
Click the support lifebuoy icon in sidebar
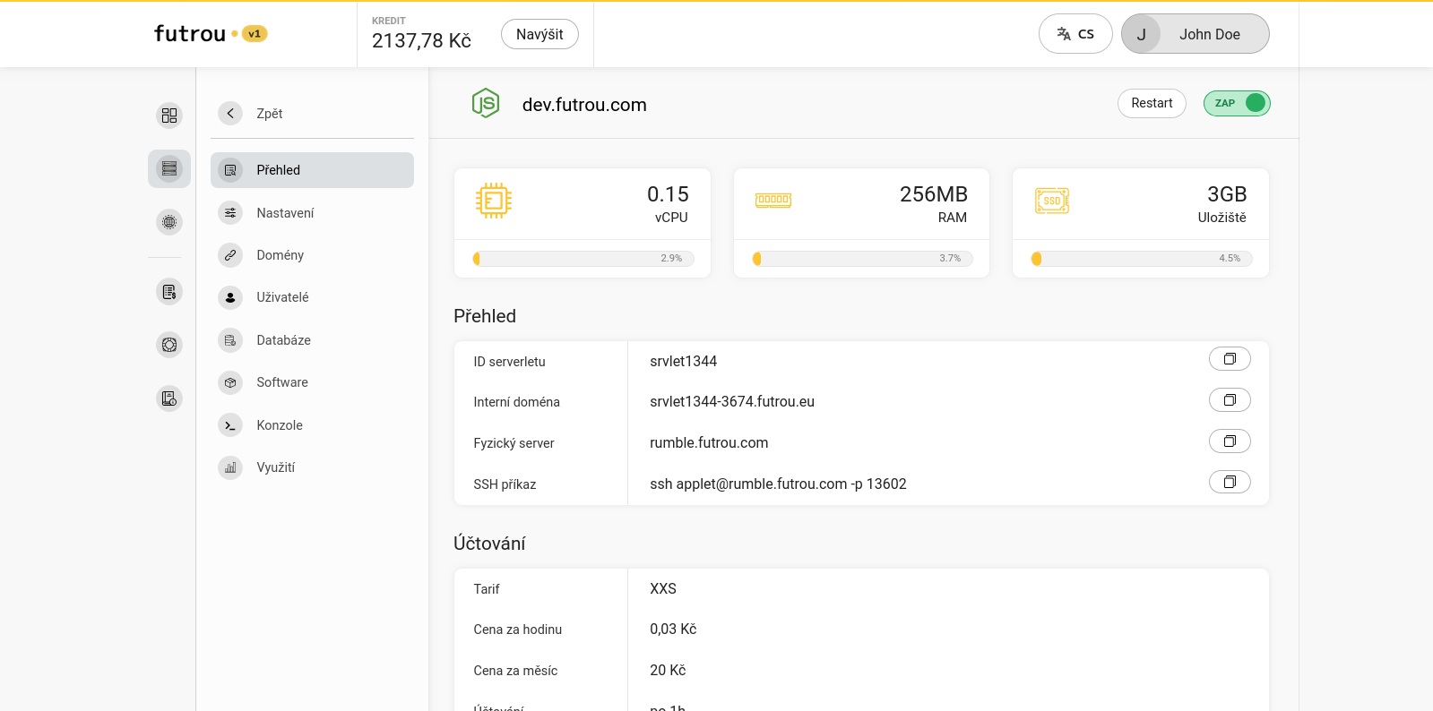169,345
